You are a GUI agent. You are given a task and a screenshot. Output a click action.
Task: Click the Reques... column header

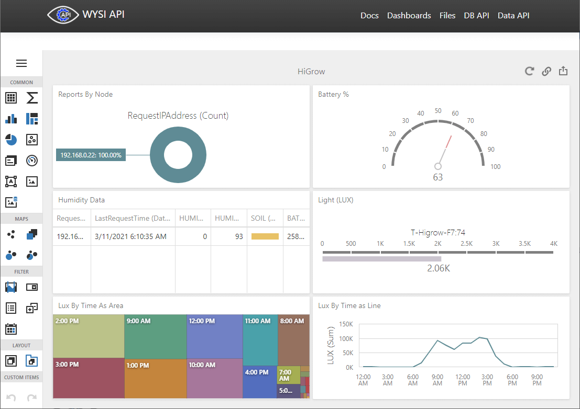pyautogui.click(x=72, y=218)
